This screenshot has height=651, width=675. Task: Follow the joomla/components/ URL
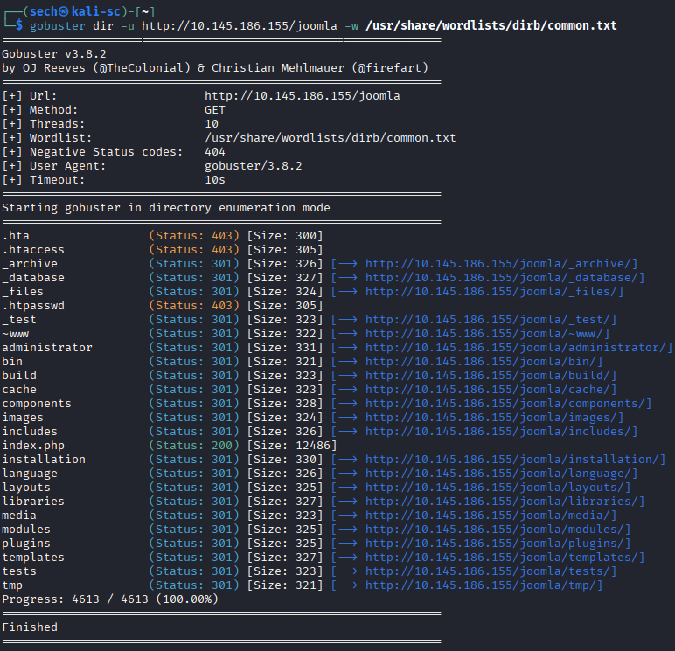point(505,404)
